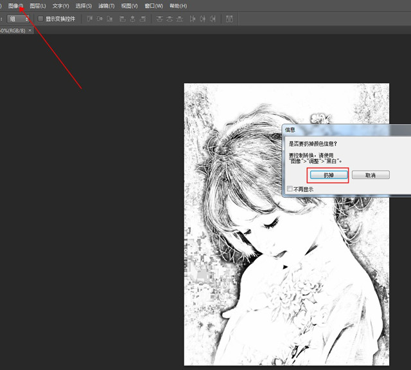Click the Distribute left edges icon
The image size is (411, 370).
(193, 19)
